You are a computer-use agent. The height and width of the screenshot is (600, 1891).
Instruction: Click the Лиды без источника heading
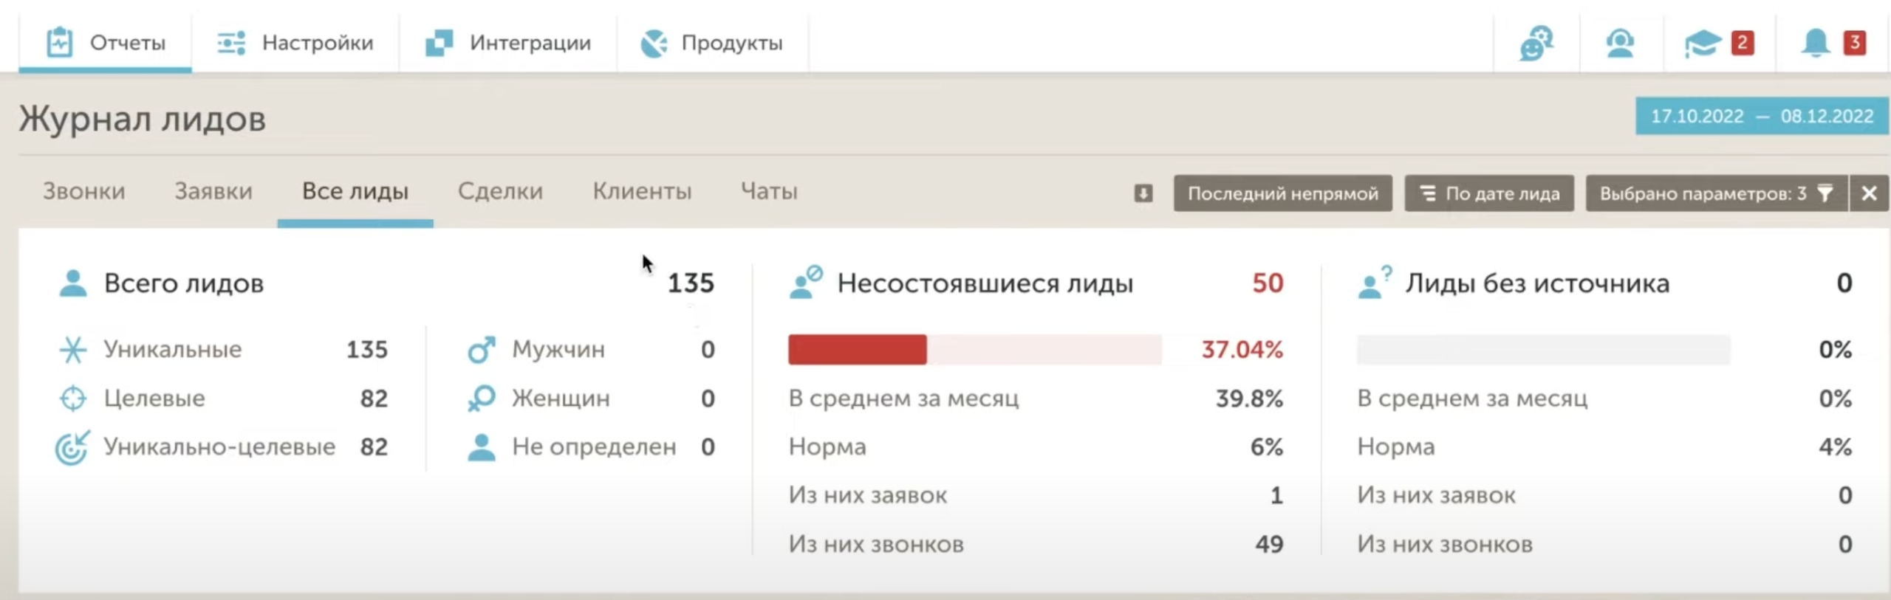tap(1537, 283)
